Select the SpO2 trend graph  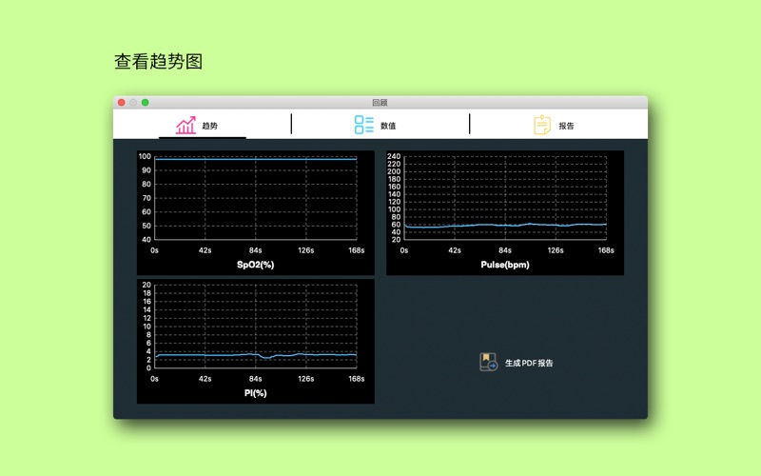[x=256, y=212]
